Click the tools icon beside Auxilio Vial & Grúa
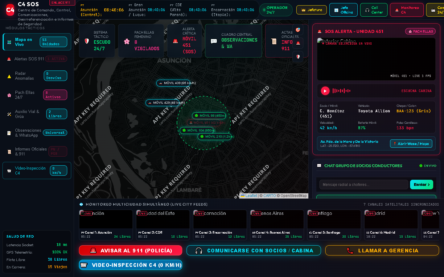This screenshot has width=444, height=277. tap(9, 114)
